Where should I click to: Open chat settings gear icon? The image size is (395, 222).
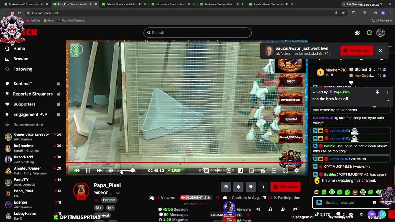[x=361, y=214]
